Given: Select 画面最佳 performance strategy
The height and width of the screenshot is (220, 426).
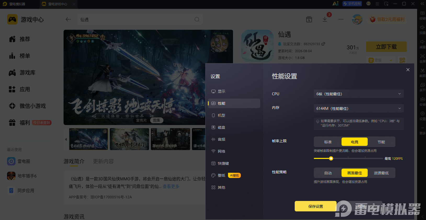Looking at the screenshot, I should pos(355,173).
